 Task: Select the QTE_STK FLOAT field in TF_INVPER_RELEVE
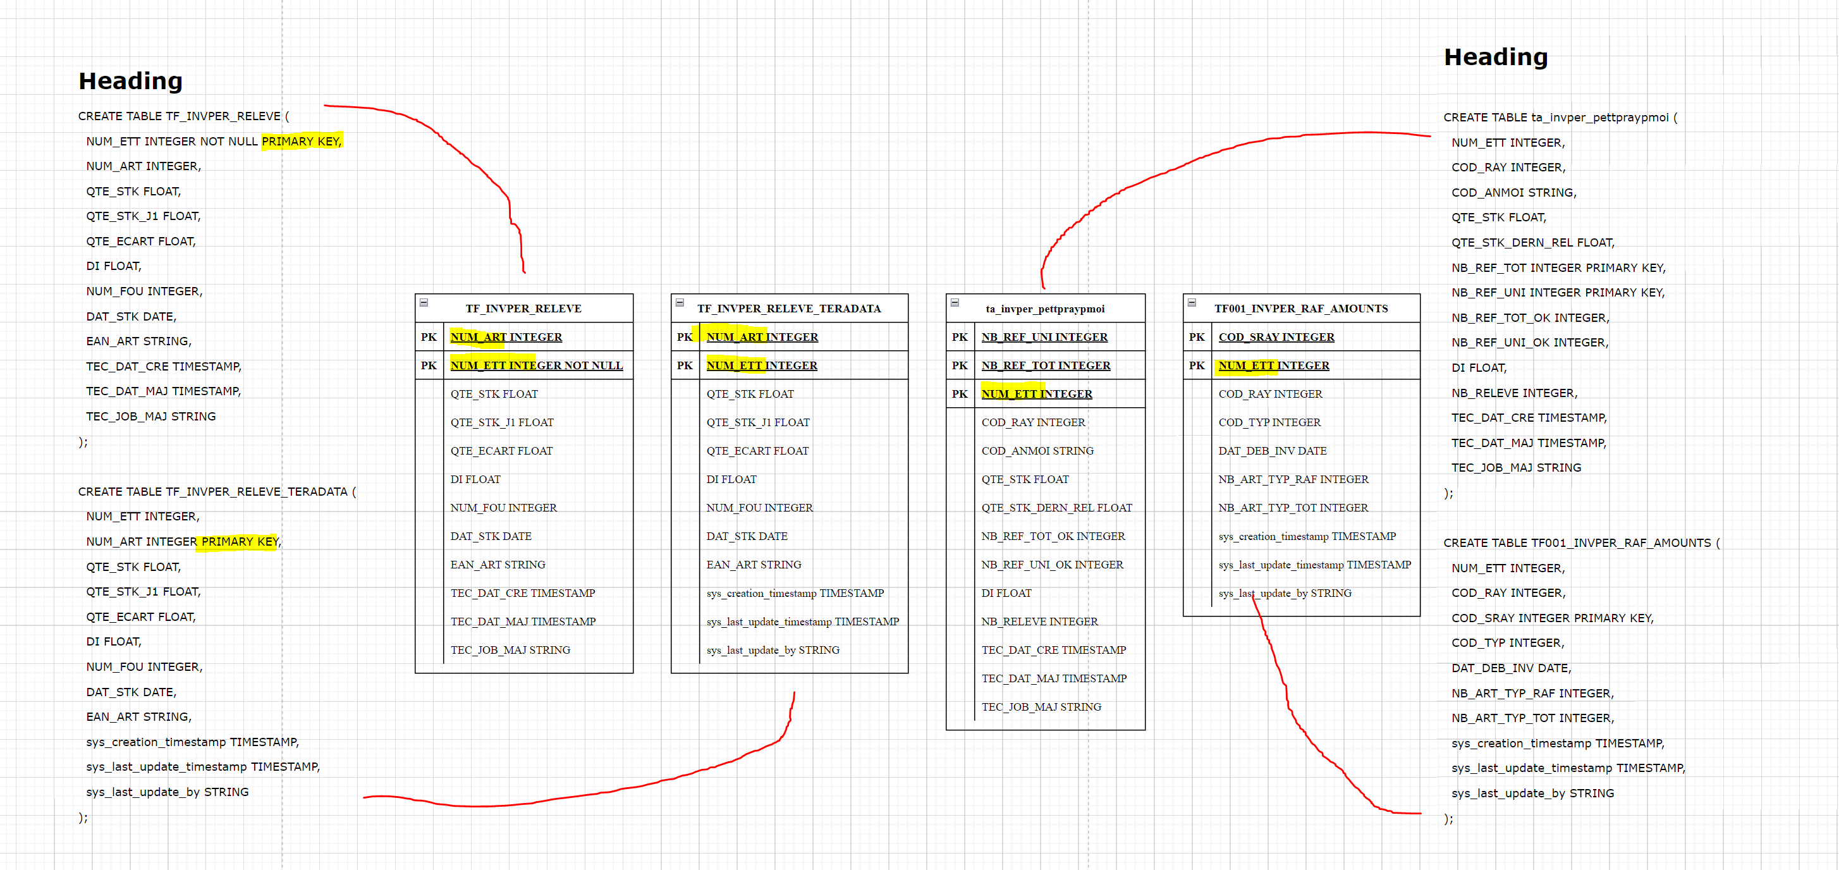(x=494, y=393)
